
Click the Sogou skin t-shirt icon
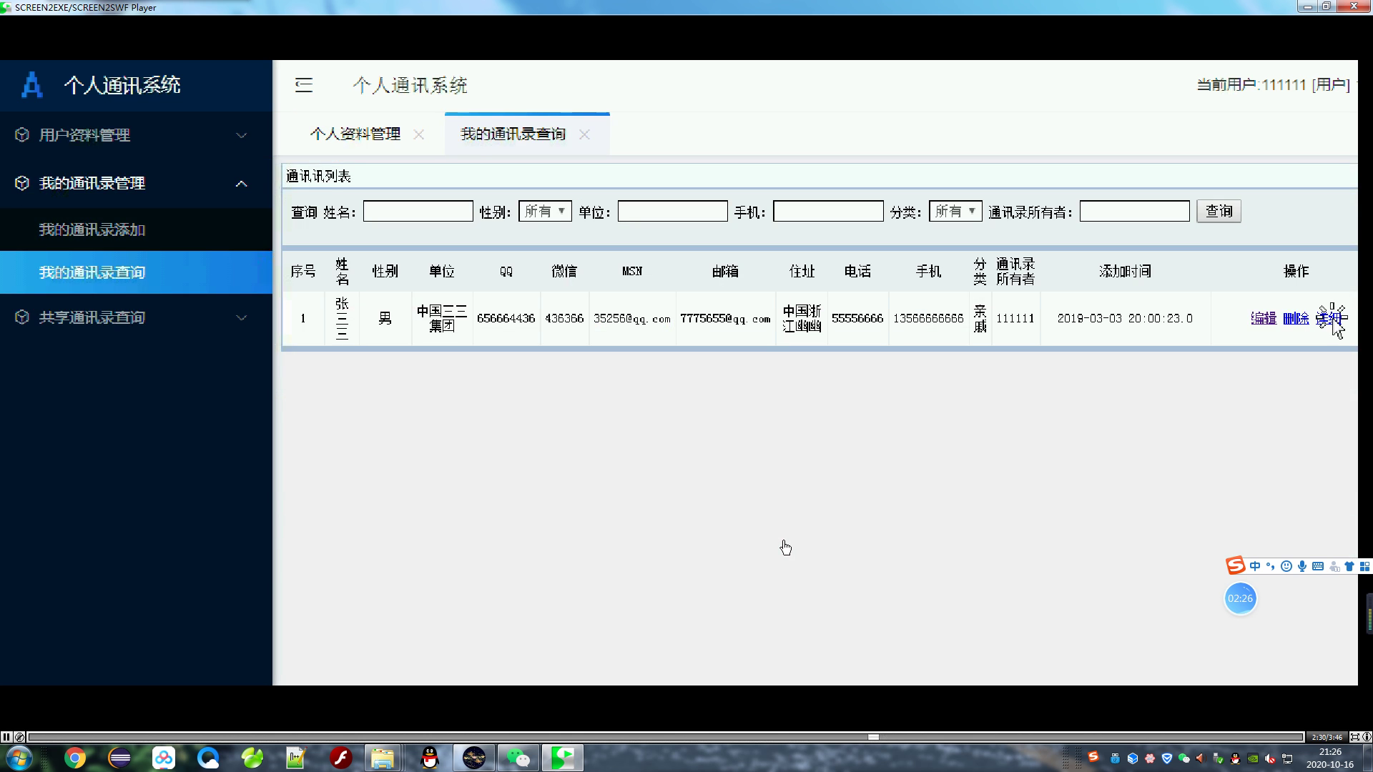tap(1349, 566)
